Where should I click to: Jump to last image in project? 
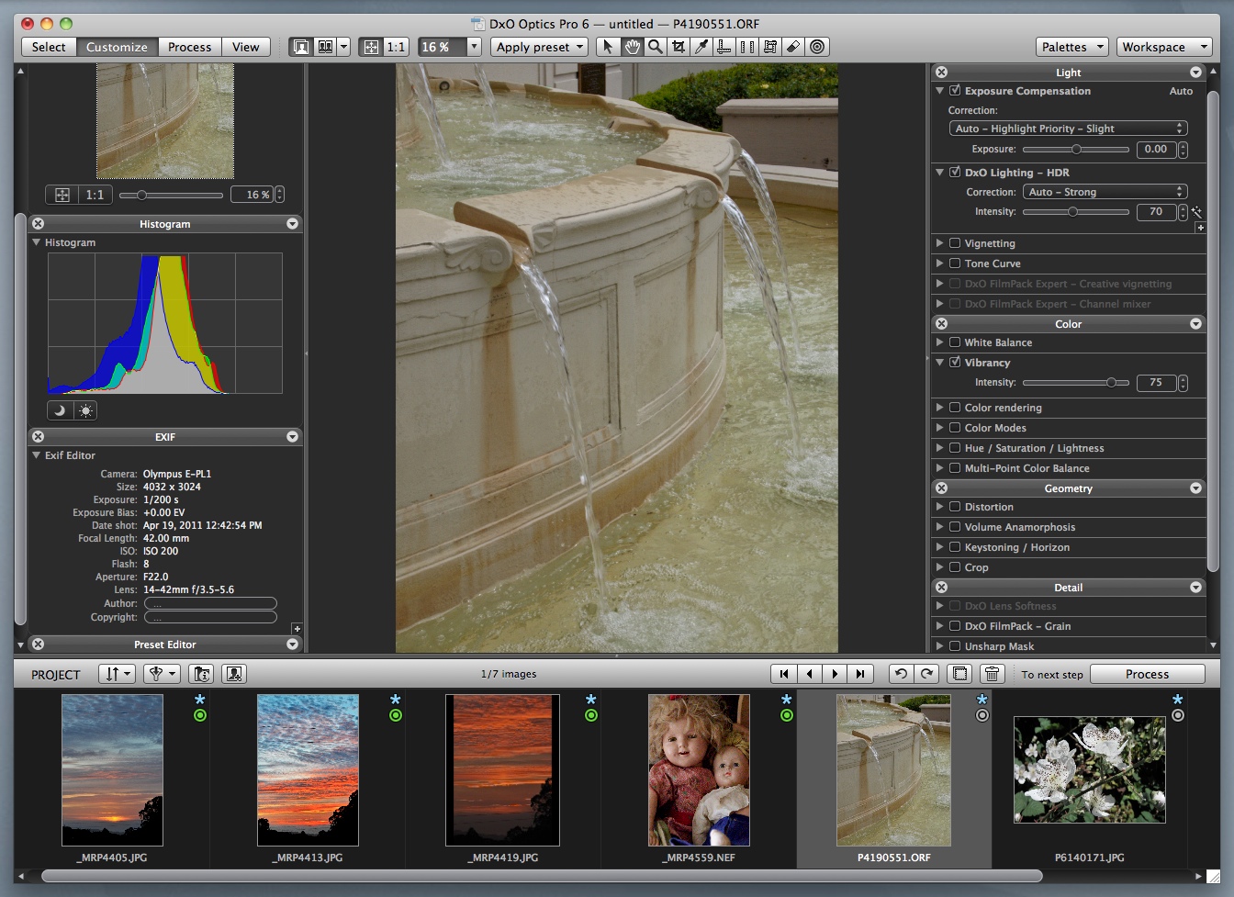(x=860, y=674)
